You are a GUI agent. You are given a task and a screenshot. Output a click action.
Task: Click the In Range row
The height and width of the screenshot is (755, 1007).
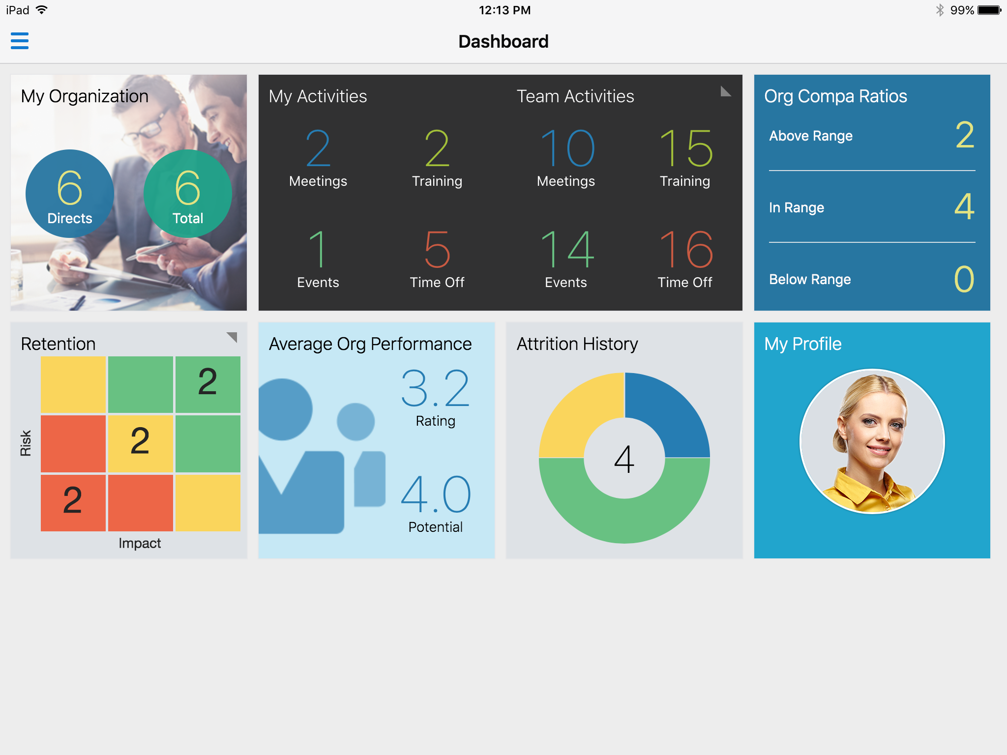871,207
